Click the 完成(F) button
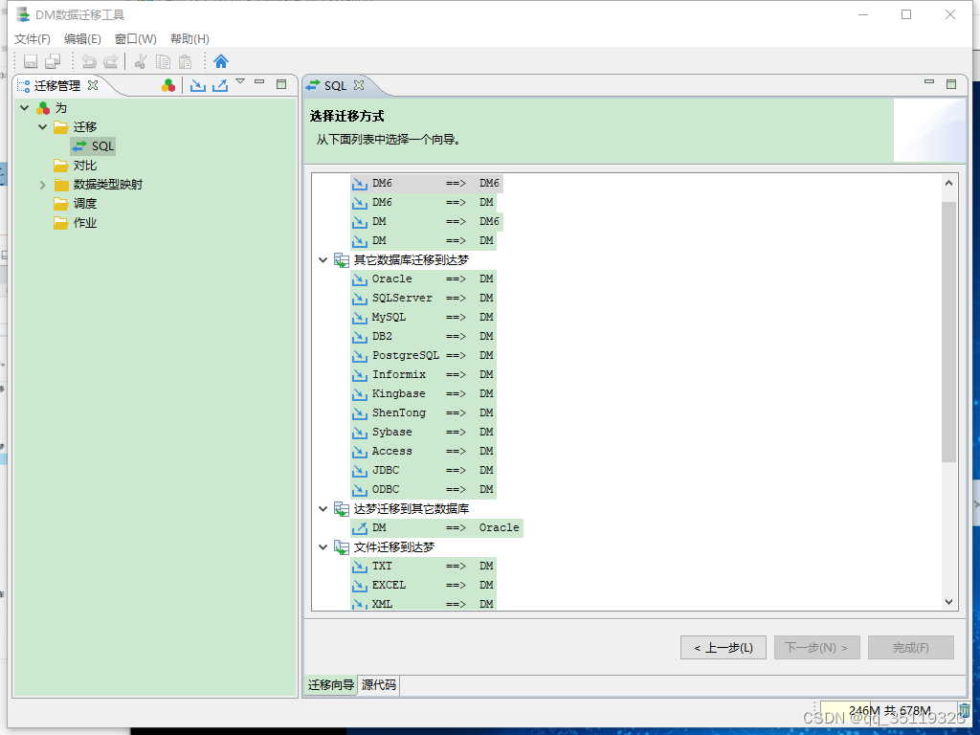The height and width of the screenshot is (735, 980). [911, 648]
